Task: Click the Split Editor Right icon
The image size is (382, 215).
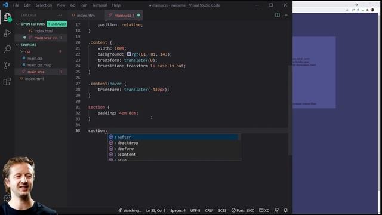Action: point(278,15)
